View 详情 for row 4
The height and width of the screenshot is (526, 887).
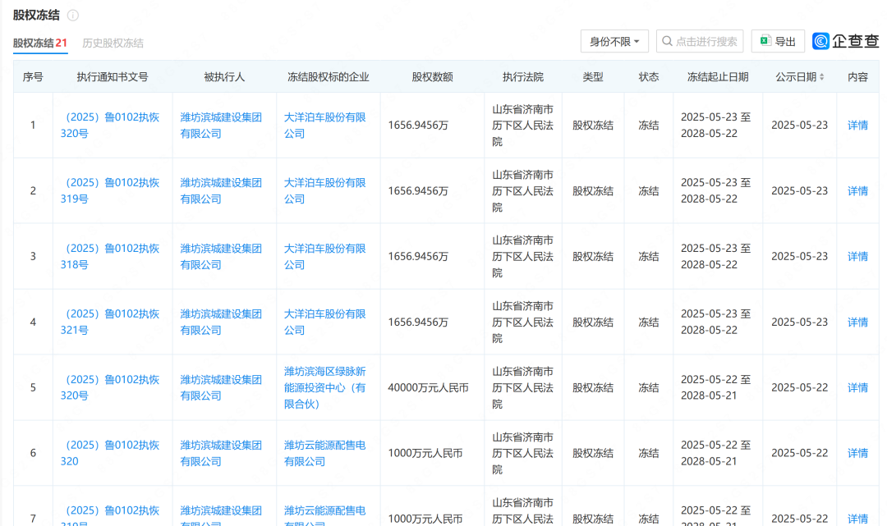(857, 322)
